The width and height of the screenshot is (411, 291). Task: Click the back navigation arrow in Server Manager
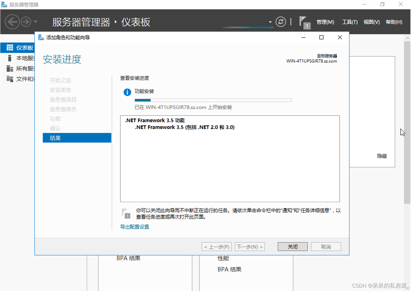(x=12, y=22)
